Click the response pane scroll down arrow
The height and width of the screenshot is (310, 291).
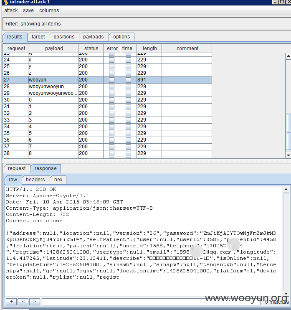tap(286, 294)
